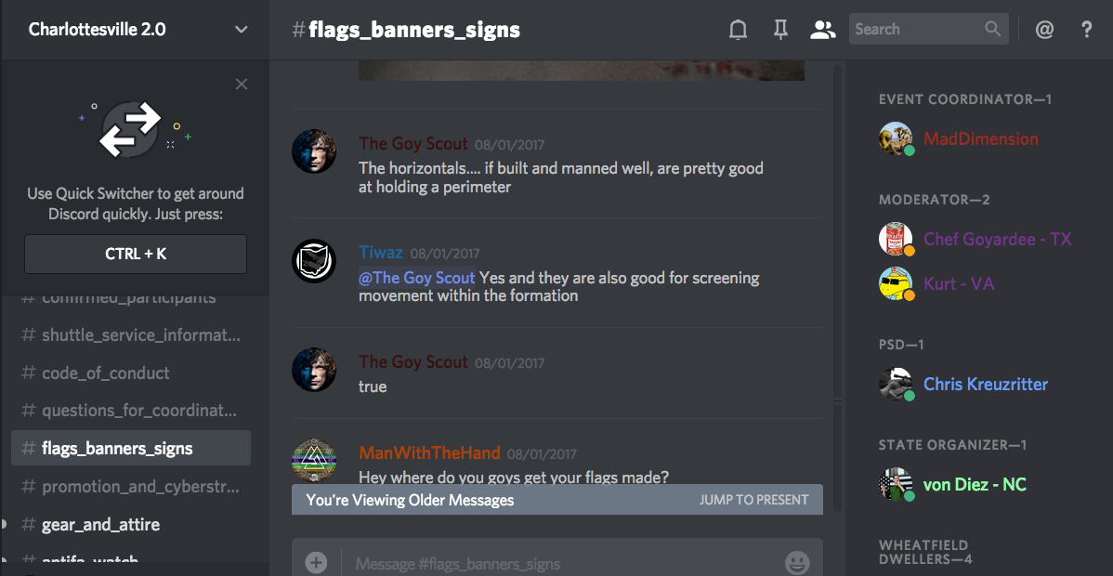Click the CTRL + K shortcut button
This screenshot has width=1113, height=576.
pos(136,254)
